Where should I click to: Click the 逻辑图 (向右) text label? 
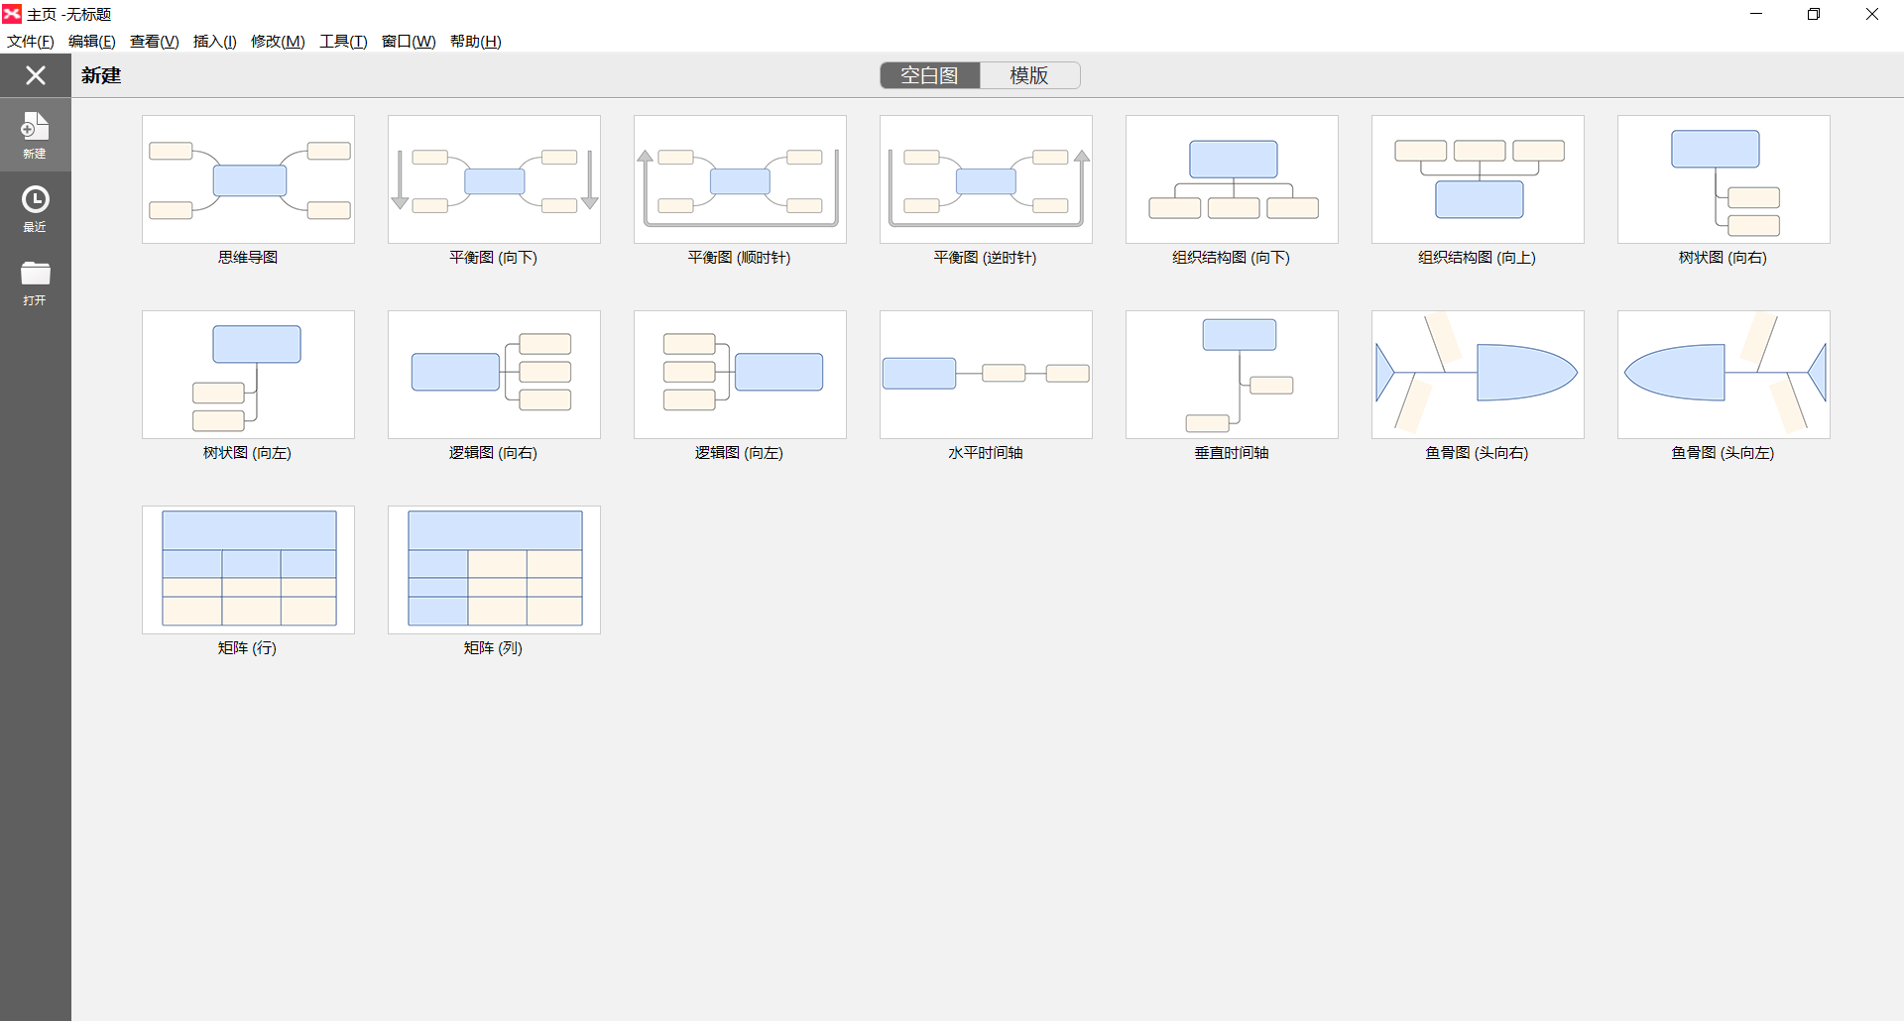pos(493,453)
